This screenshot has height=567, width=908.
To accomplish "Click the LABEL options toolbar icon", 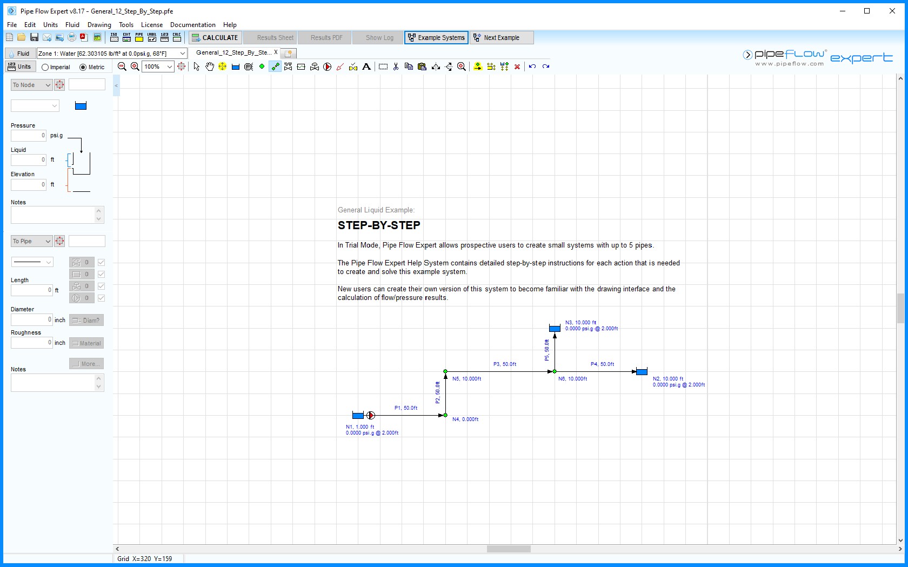I will point(152,37).
